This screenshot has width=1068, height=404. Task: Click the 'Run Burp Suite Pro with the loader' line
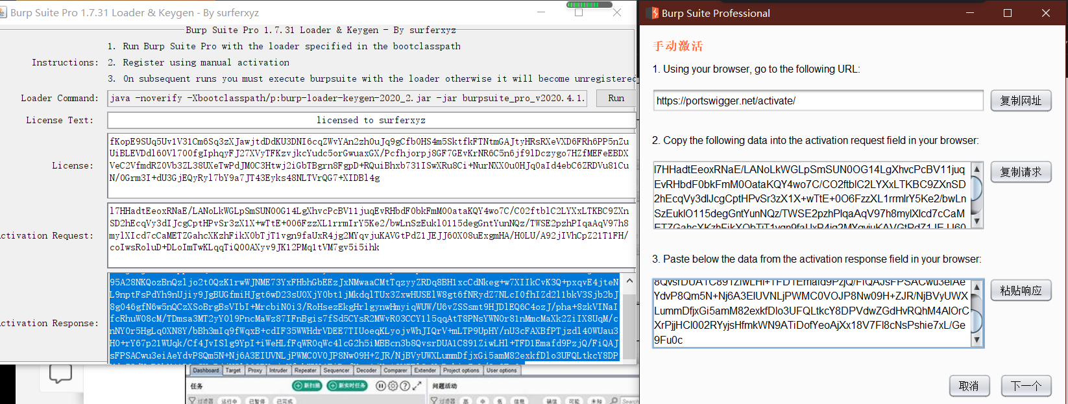[284, 47]
